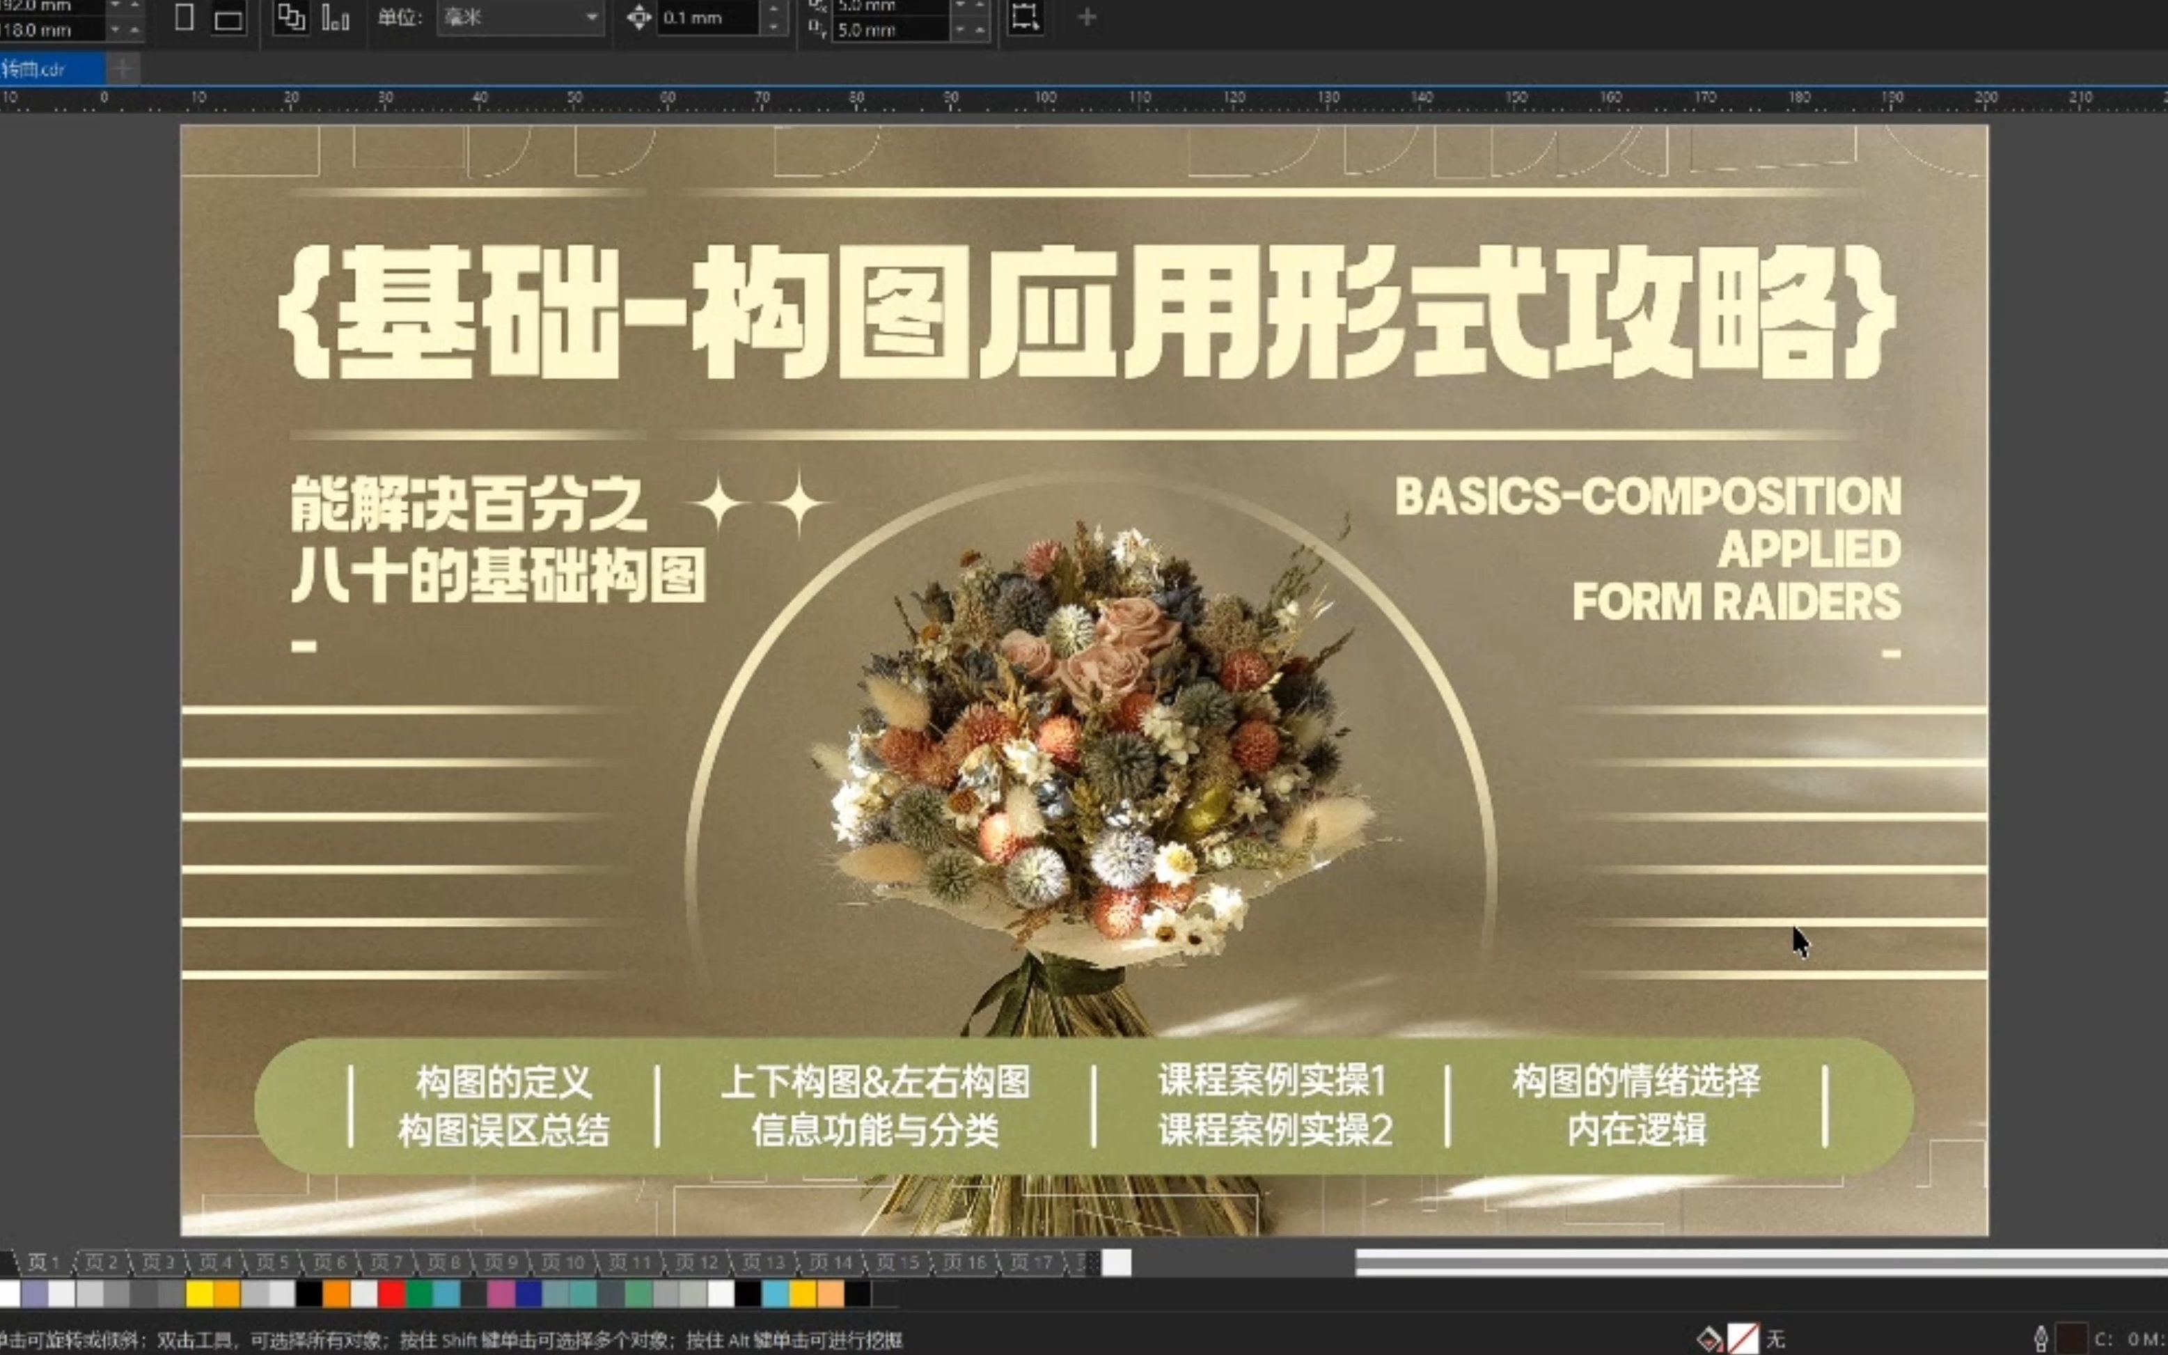Screen dimensions: 2168x1355
Task: Select the headline text 基础-构图应用形式攻略
Action: (x=1087, y=311)
